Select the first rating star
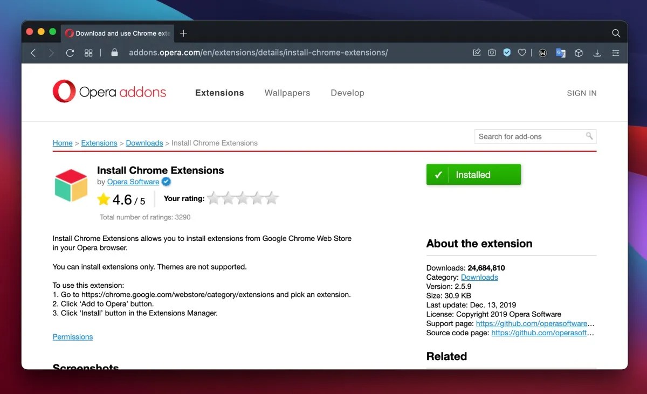 coord(214,198)
